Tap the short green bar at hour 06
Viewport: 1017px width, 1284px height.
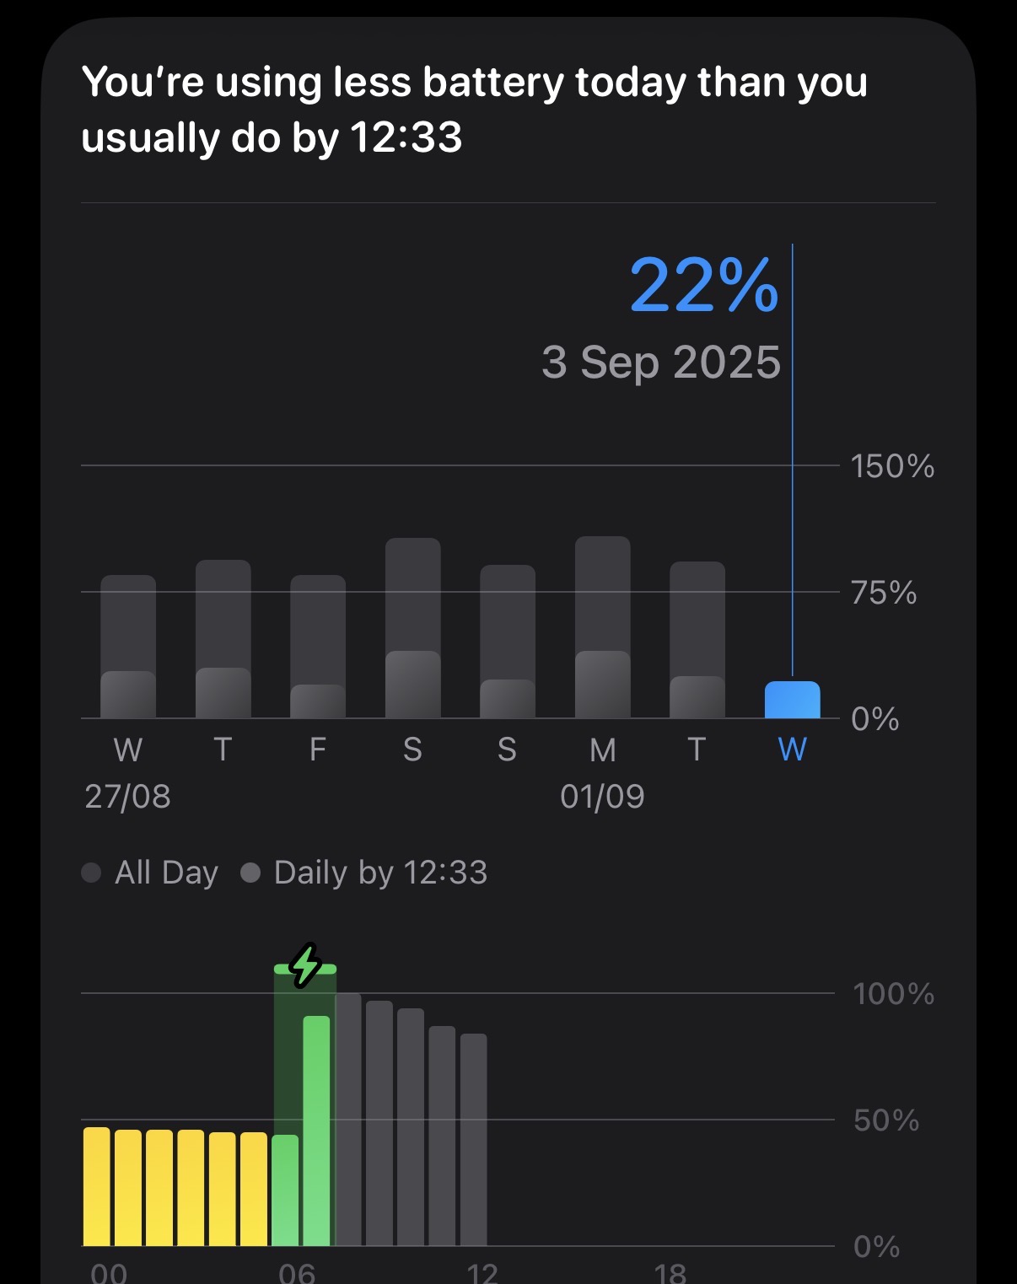tap(285, 1190)
